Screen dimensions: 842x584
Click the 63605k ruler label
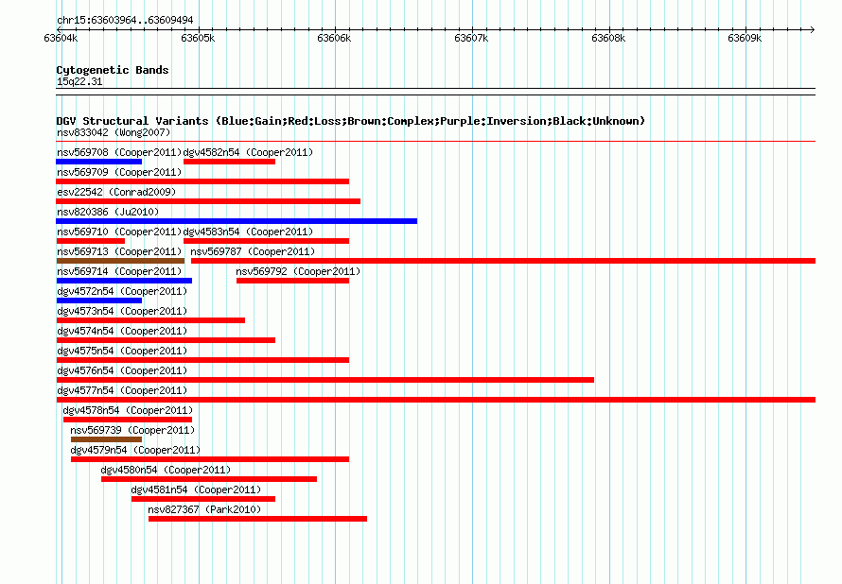[x=198, y=38]
